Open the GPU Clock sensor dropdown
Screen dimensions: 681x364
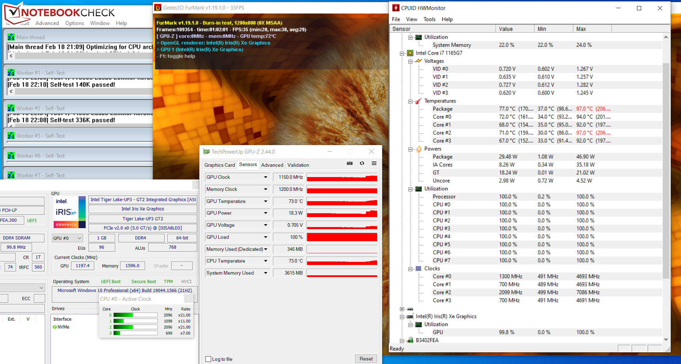pos(266,177)
